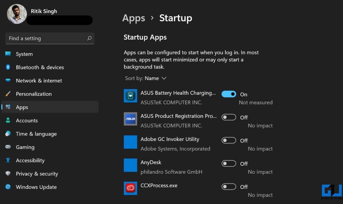343x204 pixels.
Task: Click the Find a setting search box
Action: coord(46,38)
